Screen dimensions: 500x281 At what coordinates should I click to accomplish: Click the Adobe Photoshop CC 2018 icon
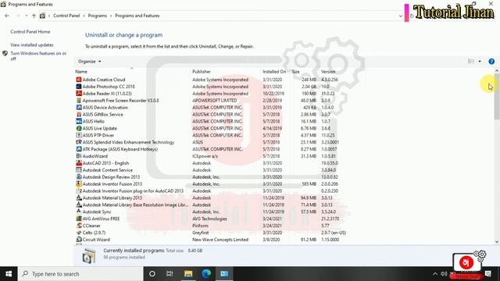pos(79,87)
